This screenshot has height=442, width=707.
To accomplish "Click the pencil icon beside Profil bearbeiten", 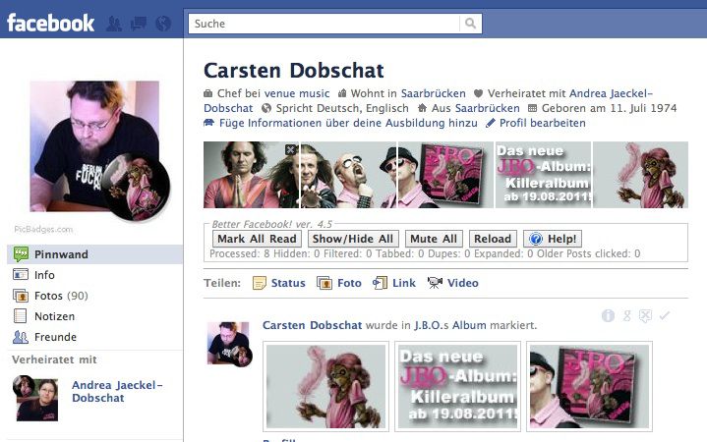I will (491, 123).
